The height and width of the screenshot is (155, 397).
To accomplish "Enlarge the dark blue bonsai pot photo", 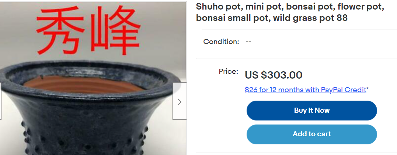I will tap(93, 79).
